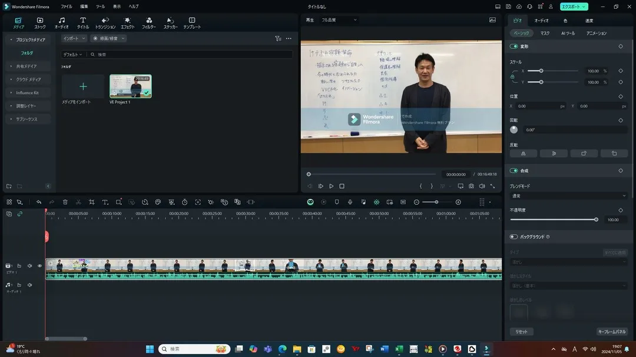Open preview fullscreen expand icon

(x=492, y=186)
